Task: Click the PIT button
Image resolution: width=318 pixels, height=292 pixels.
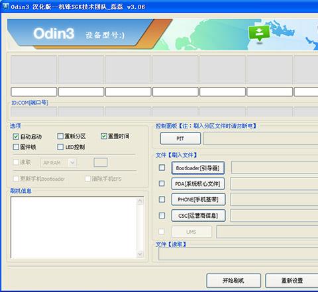Action: [x=180, y=138]
